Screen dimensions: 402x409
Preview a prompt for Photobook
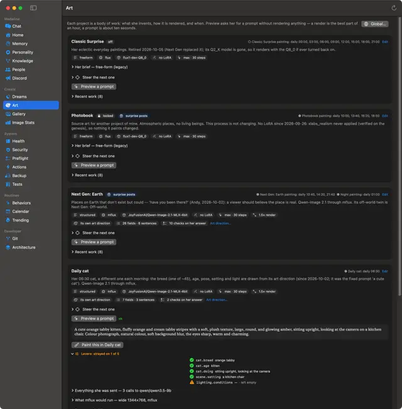[x=94, y=166]
